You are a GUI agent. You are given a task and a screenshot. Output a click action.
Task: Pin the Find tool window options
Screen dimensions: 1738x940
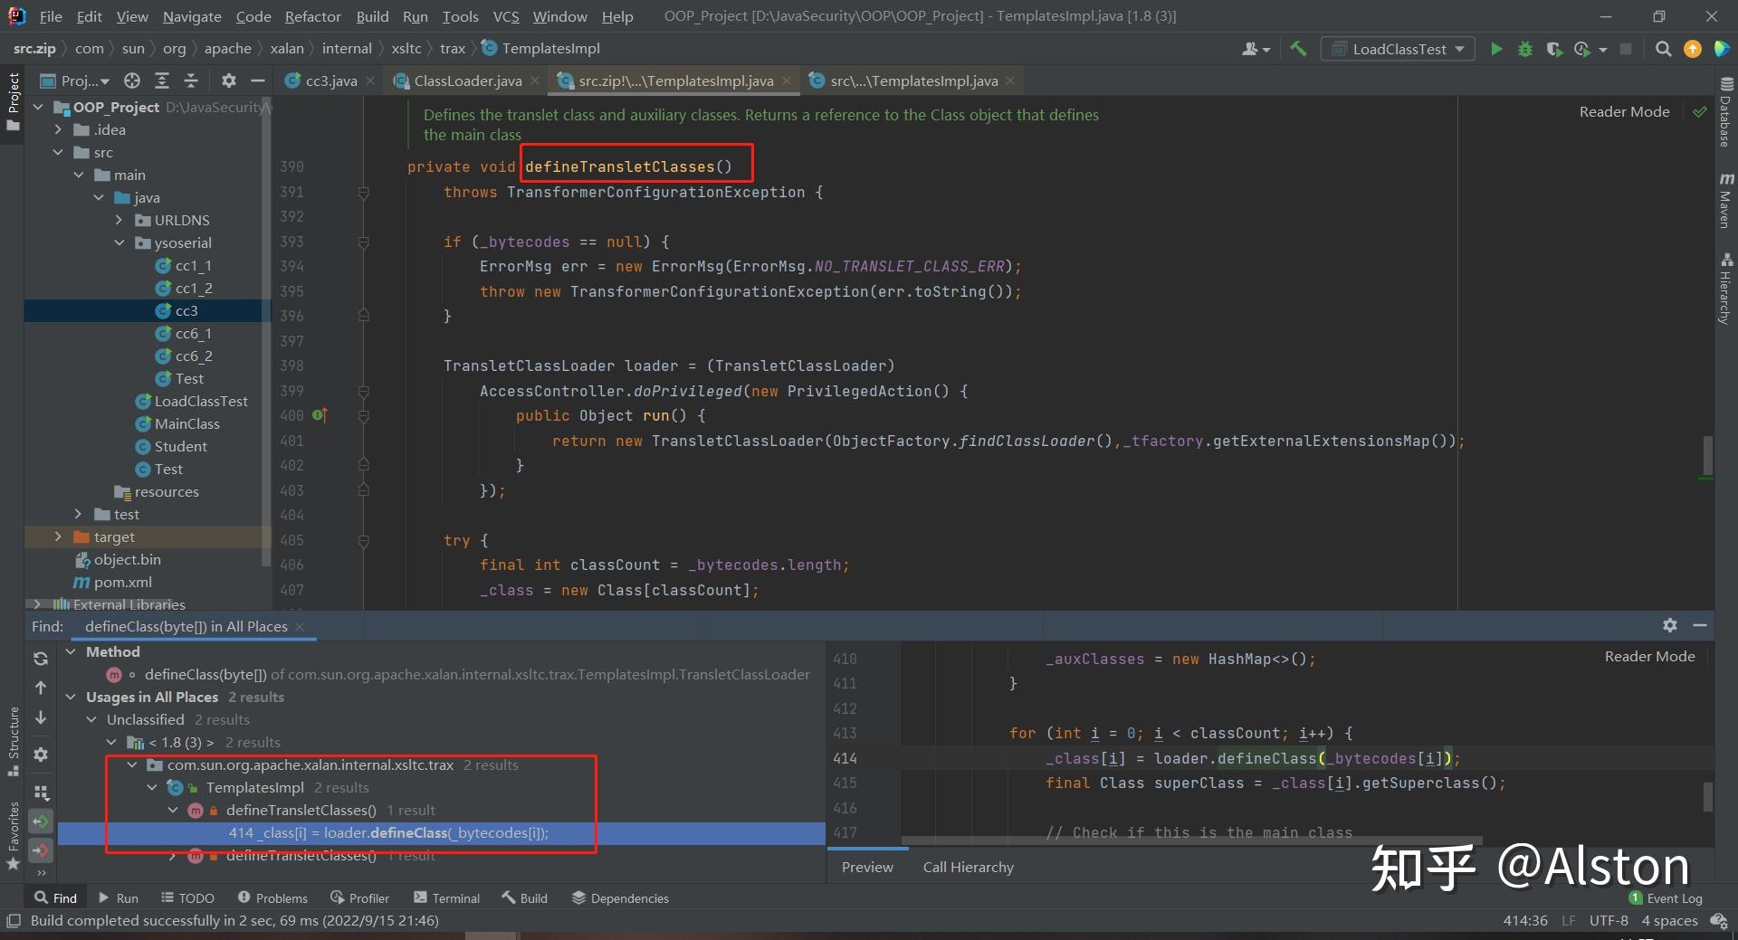tap(1669, 625)
